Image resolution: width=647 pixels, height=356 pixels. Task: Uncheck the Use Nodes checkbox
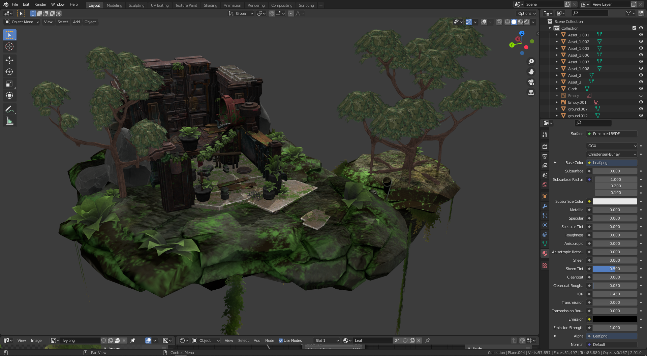click(x=281, y=341)
